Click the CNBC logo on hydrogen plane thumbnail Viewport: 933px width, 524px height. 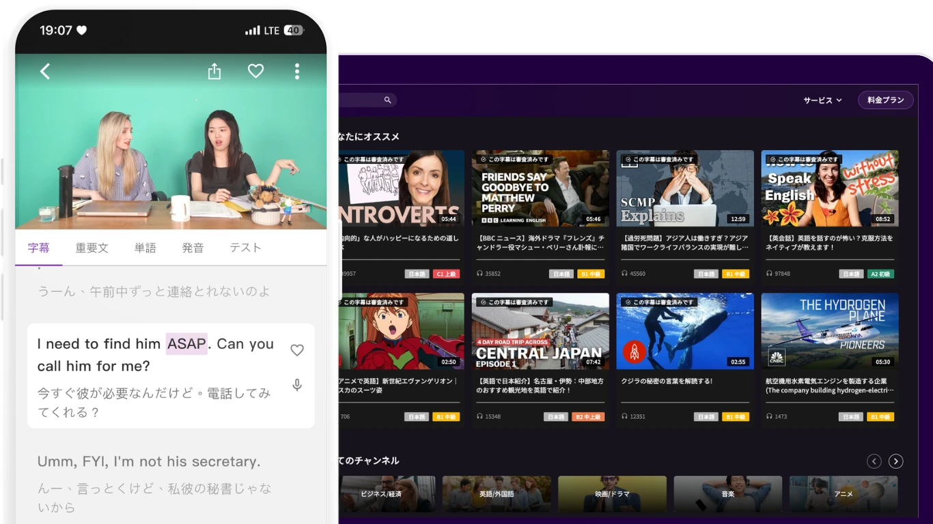point(776,357)
